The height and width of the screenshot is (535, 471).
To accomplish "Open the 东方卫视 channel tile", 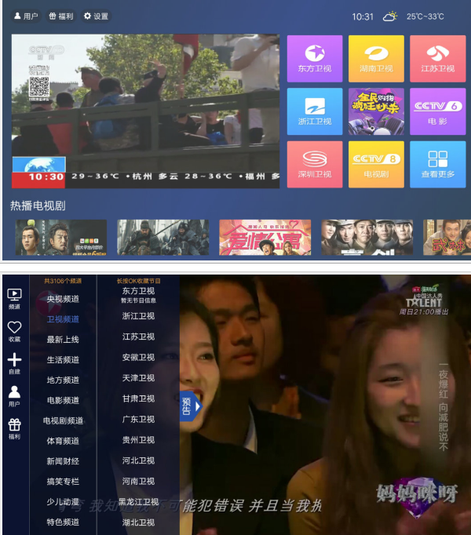I will coord(315,59).
